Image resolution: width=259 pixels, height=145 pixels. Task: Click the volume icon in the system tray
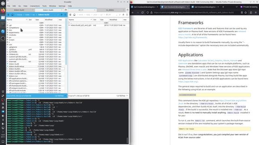pyautogui.click(x=3, y=116)
